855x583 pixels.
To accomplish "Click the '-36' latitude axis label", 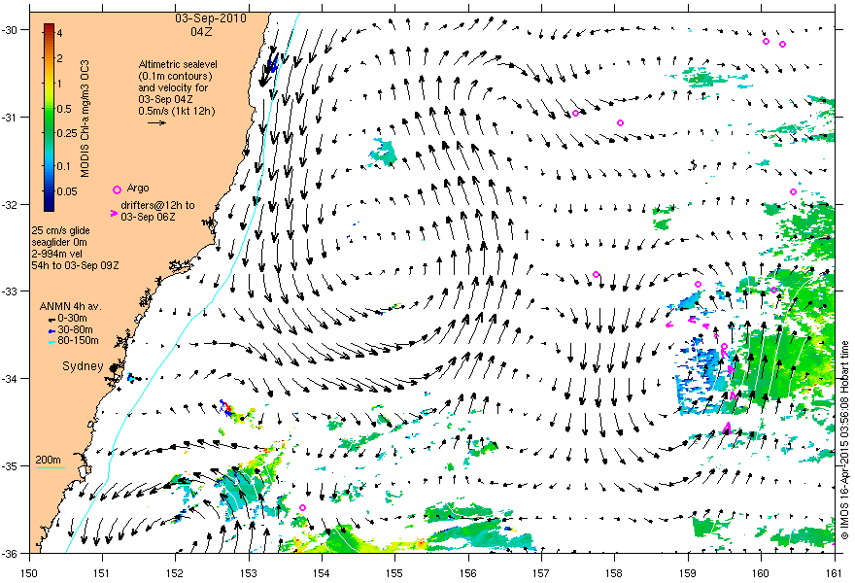I will (x=10, y=554).
